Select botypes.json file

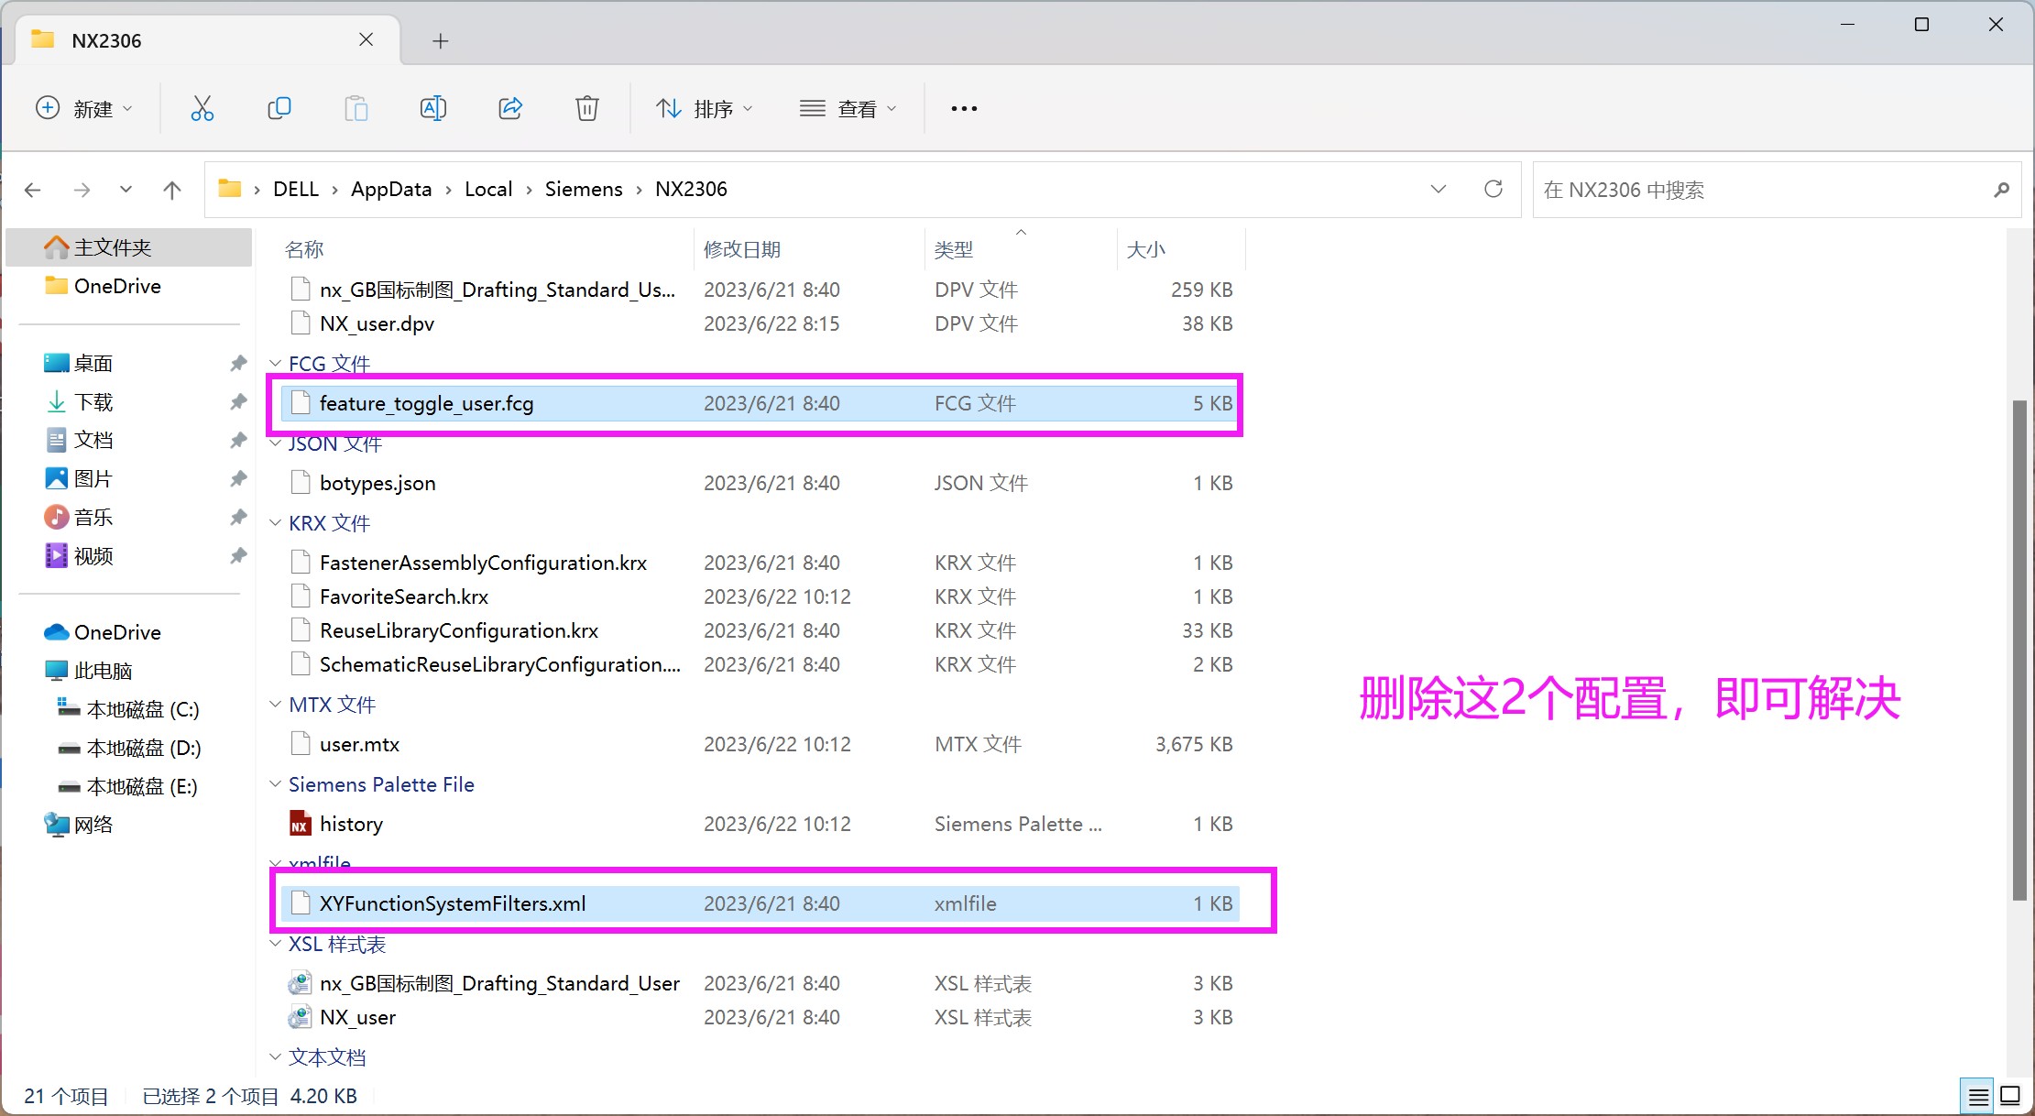pos(760,483)
